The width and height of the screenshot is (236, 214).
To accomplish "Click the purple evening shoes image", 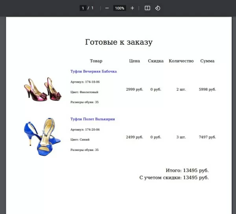I will coord(42,89).
